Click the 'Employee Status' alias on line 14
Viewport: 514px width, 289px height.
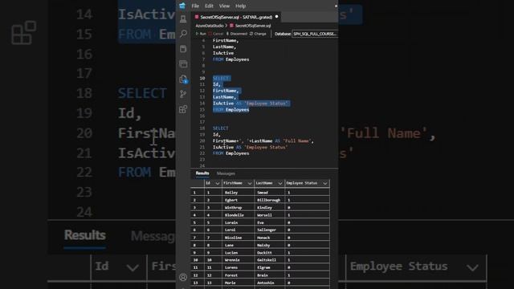point(267,104)
